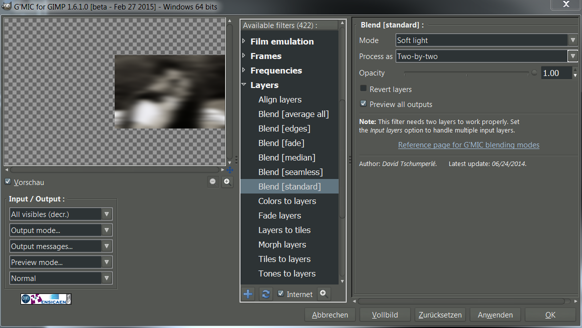Viewport: 582px width, 328px height.
Task: Open the Normal dropdown
Action: [x=61, y=278]
